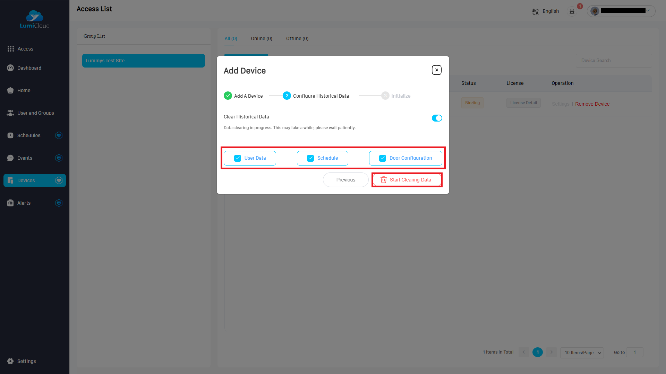The width and height of the screenshot is (666, 374).
Task: Turn off Clear Historical Data toggle
Action: pyautogui.click(x=437, y=118)
